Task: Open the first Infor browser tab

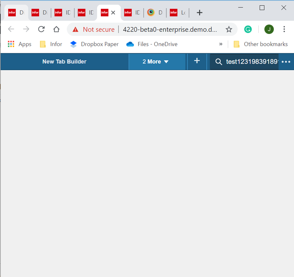Action: point(16,13)
